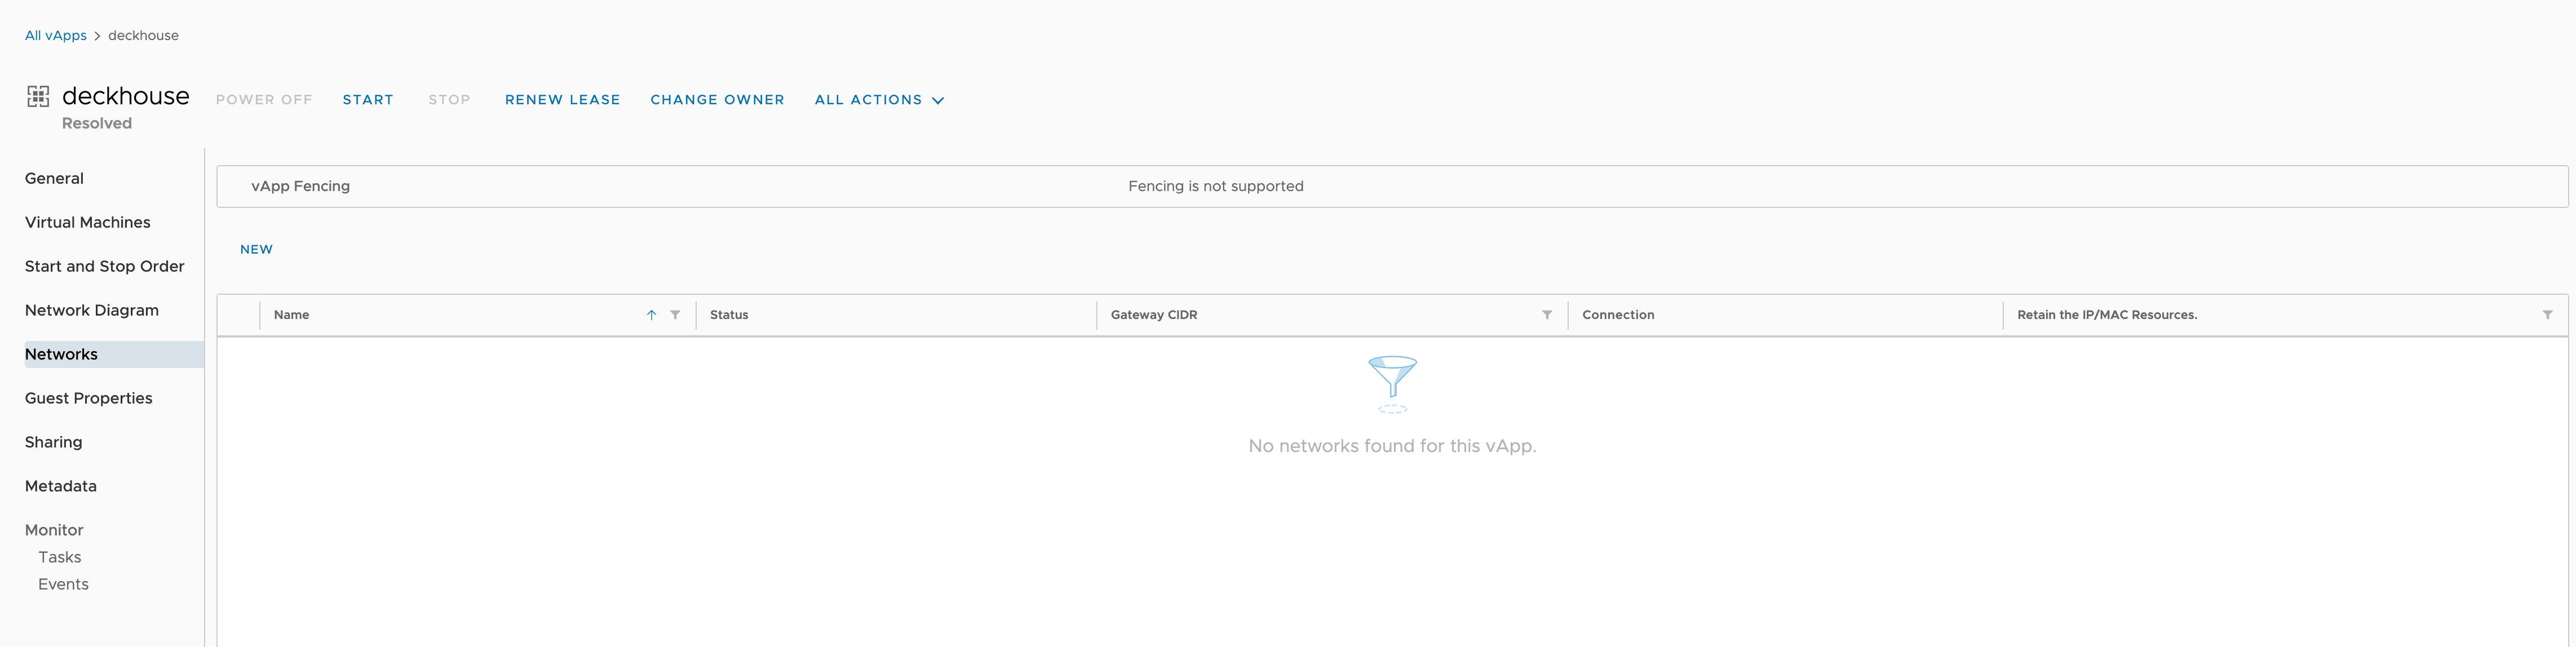Open the General section

point(54,178)
